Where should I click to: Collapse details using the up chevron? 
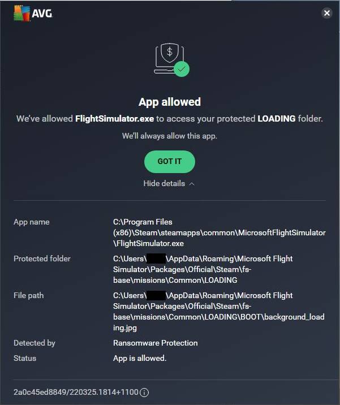[x=192, y=184]
